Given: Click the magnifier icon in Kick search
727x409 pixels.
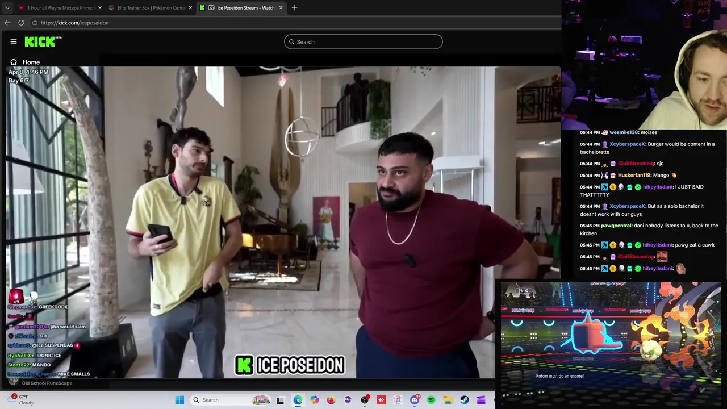Looking at the screenshot, I should 291,41.
